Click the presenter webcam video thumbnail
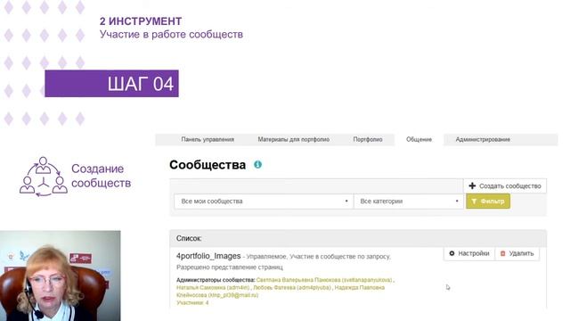The width and height of the screenshot is (570, 321). click(61, 276)
